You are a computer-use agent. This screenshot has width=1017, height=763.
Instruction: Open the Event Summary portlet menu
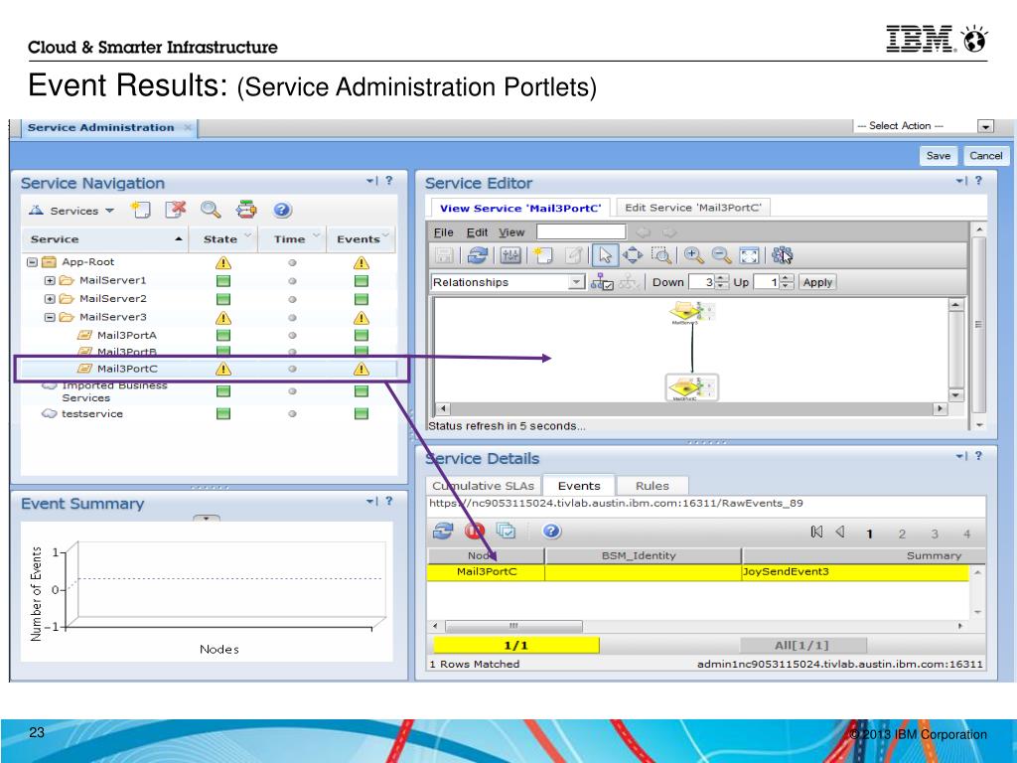(371, 501)
